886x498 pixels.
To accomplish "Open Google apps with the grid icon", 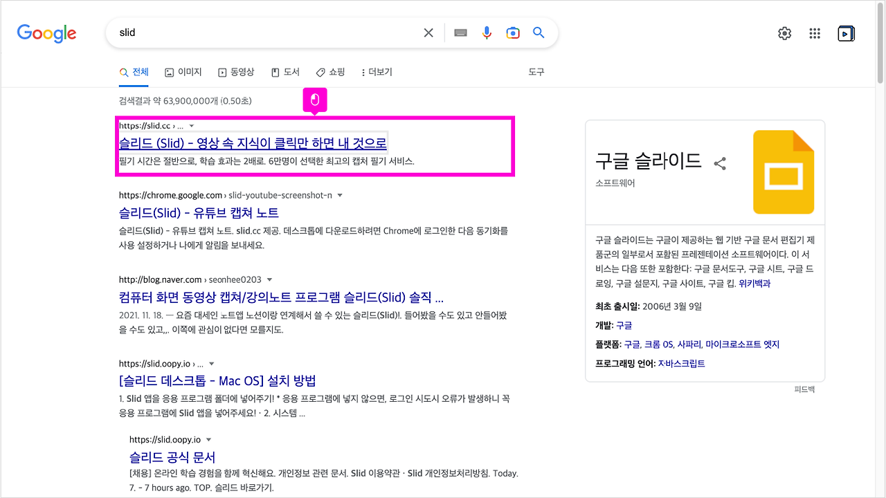I will point(815,33).
